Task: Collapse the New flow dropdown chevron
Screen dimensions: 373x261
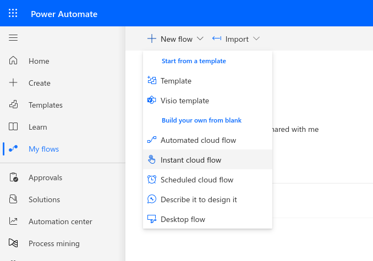Action: tap(200, 38)
